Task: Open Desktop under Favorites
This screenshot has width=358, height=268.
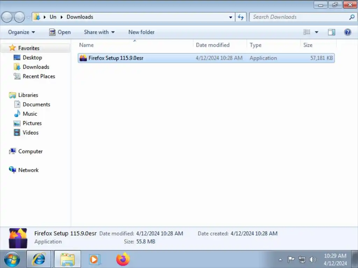Action: coord(32,58)
